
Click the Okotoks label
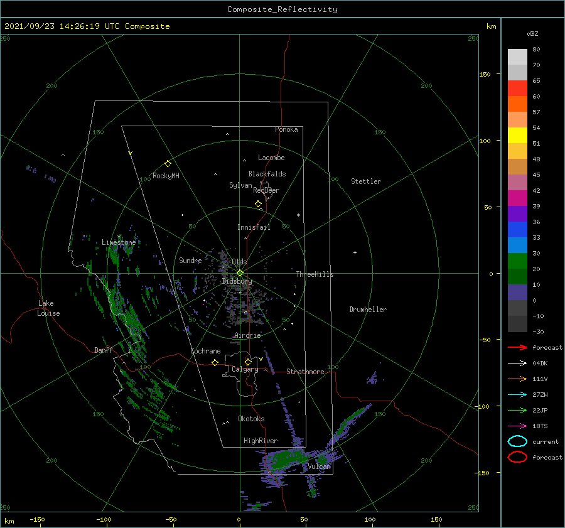251,419
